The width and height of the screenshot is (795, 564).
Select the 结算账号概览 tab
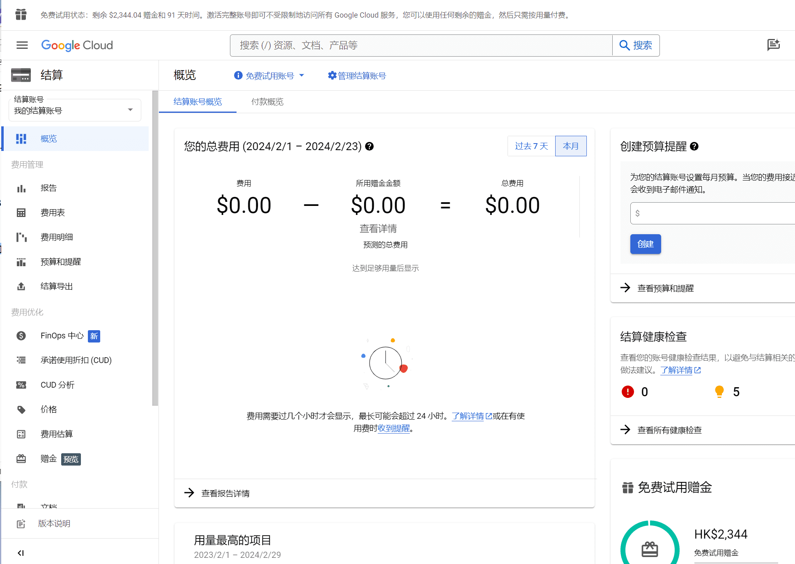tap(198, 102)
